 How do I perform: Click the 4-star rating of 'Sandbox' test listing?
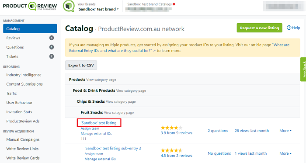pyautogui.click(x=171, y=128)
